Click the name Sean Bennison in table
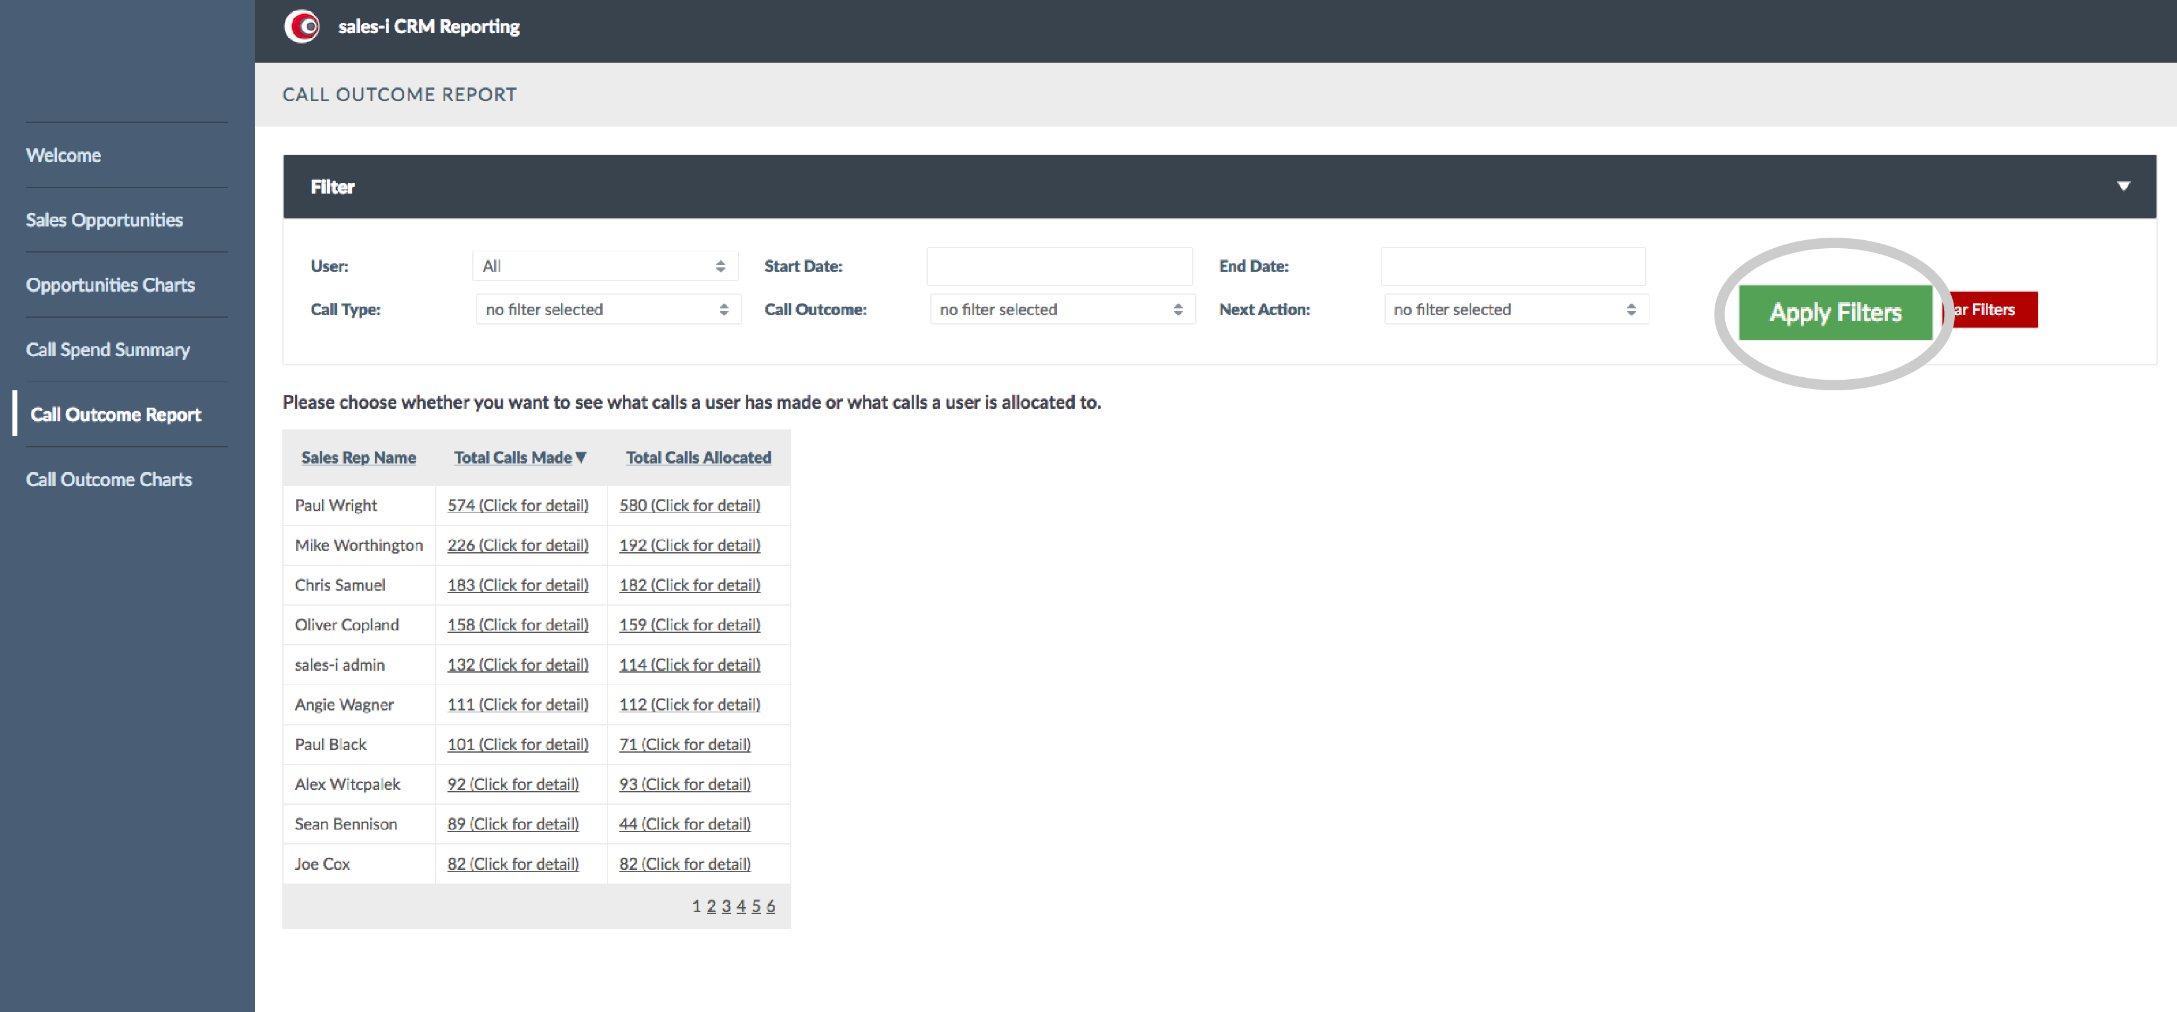2177x1012 pixels. point(346,823)
